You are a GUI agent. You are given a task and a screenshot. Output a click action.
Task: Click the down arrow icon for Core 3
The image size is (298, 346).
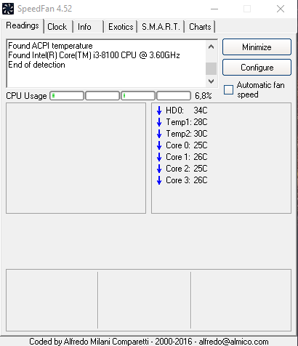(159, 180)
